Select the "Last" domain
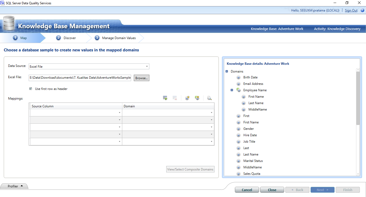 click(x=246, y=148)
